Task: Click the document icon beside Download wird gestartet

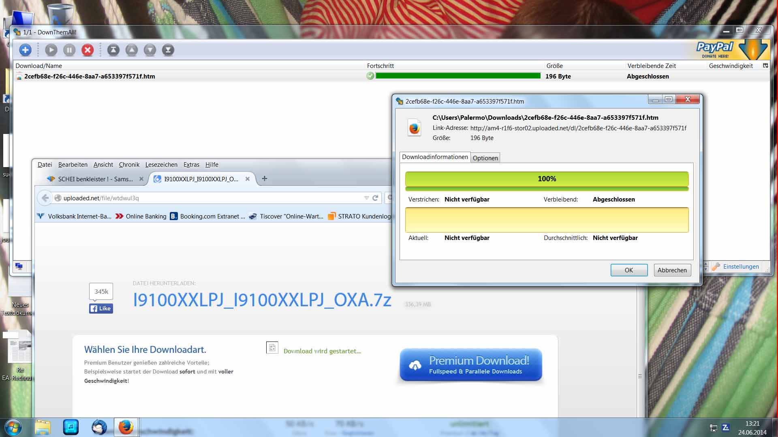Action: 272,348
